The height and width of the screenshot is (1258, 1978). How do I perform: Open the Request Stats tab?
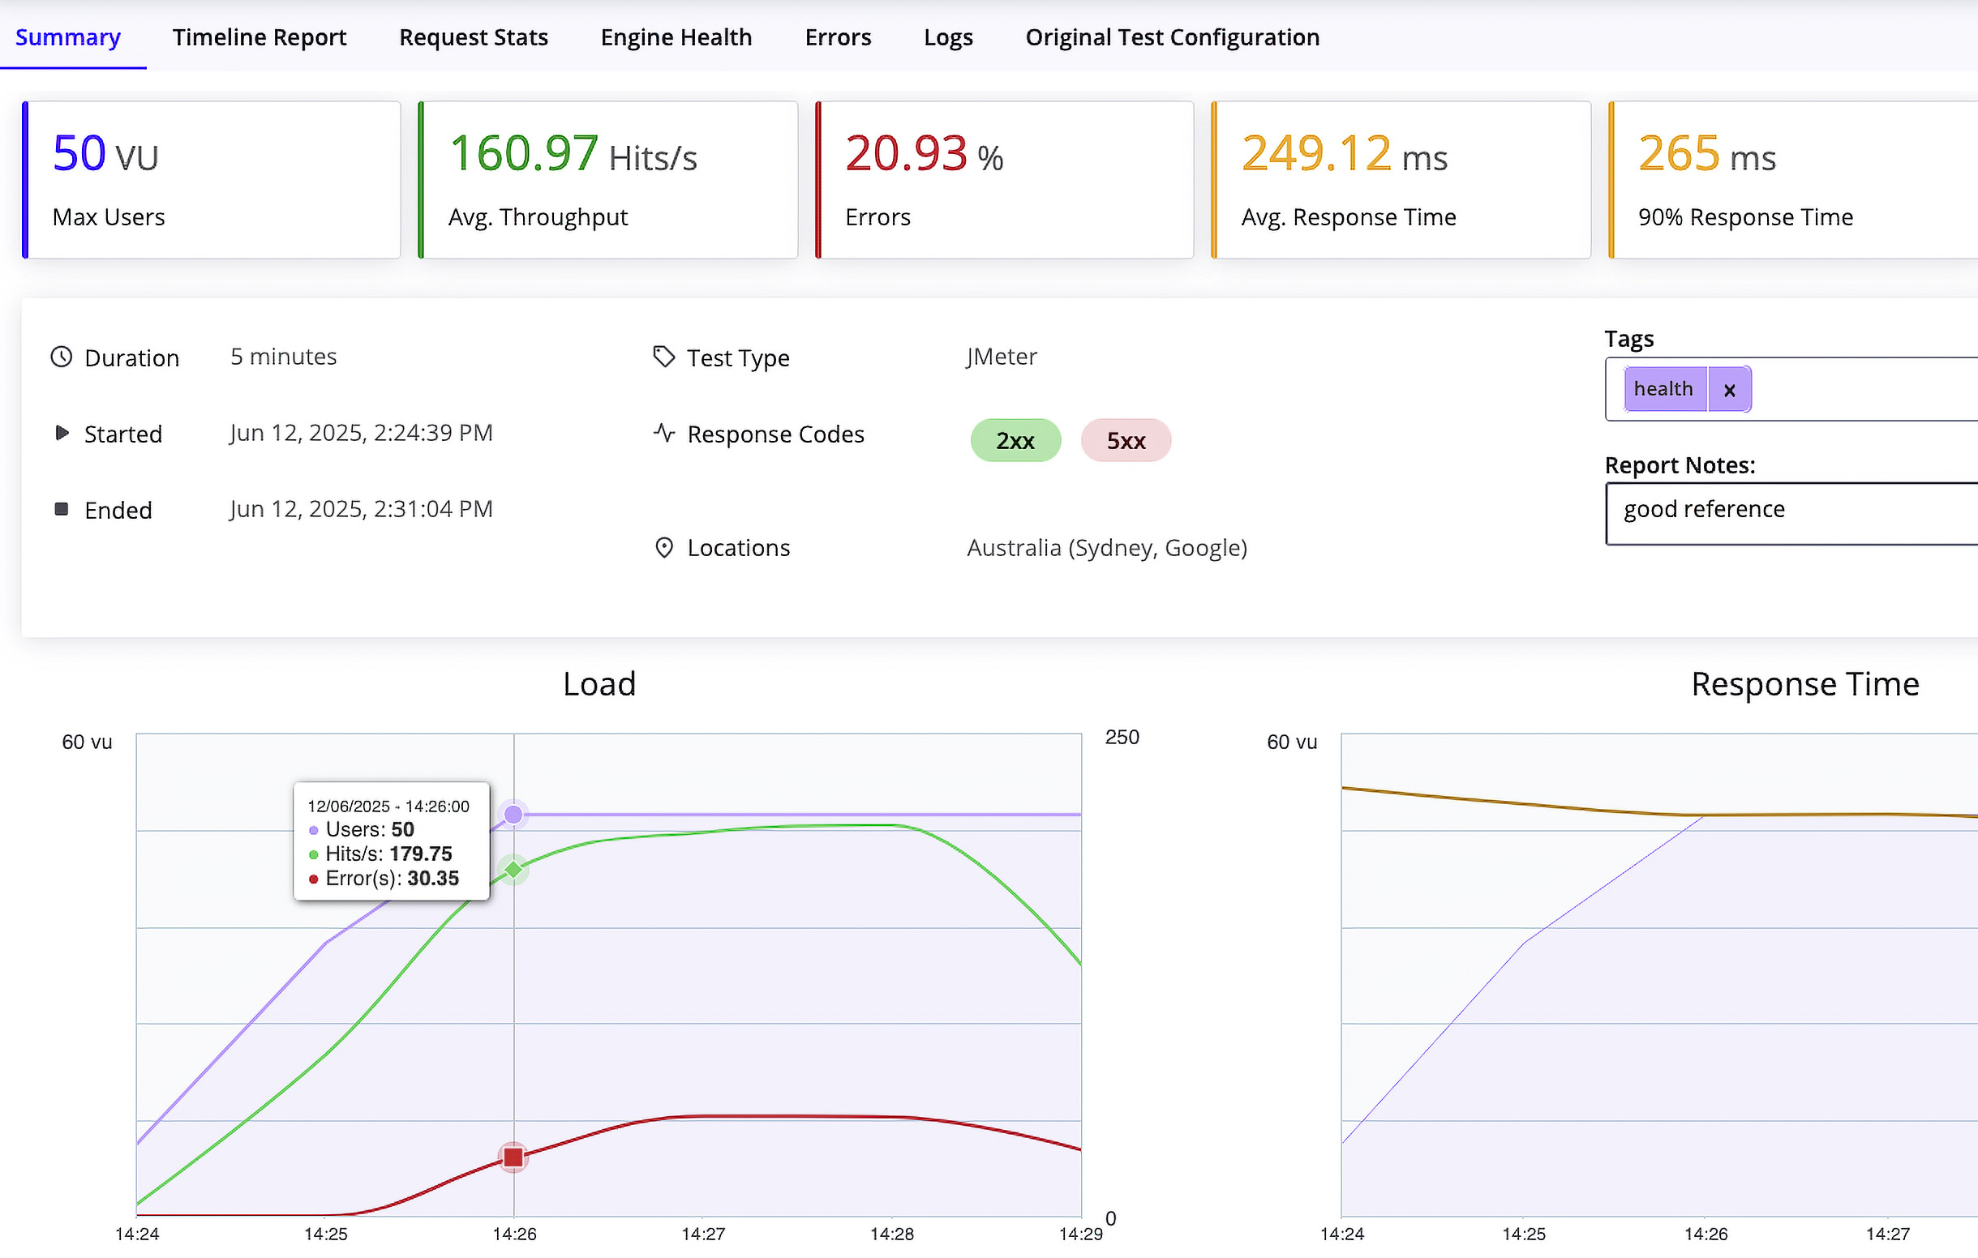click(473, 37)
